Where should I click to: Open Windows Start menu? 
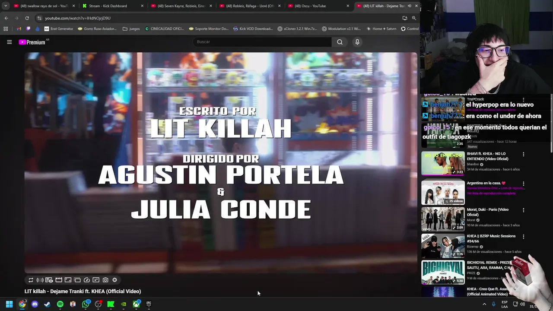[x=9, y=304]
